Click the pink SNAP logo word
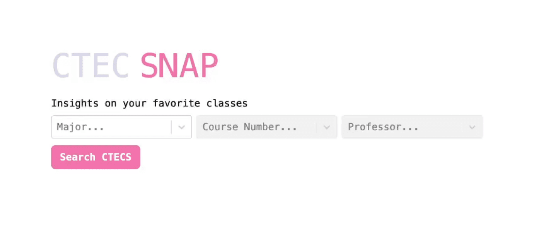The width and height of the screenshot is (556, 226). coord(179,66)
